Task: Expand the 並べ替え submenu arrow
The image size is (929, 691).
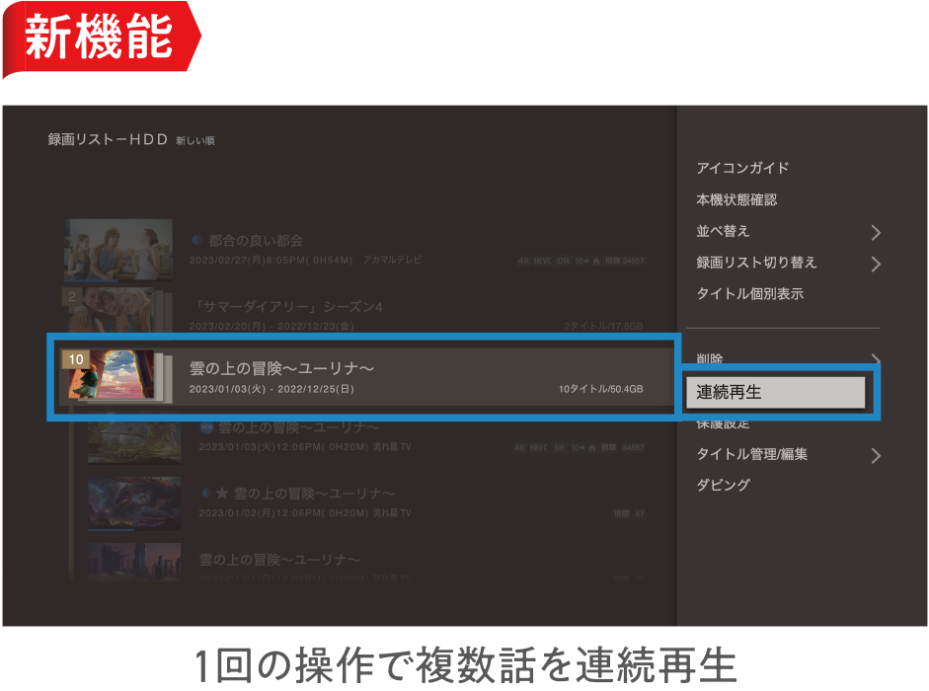Action: (875, 233)
